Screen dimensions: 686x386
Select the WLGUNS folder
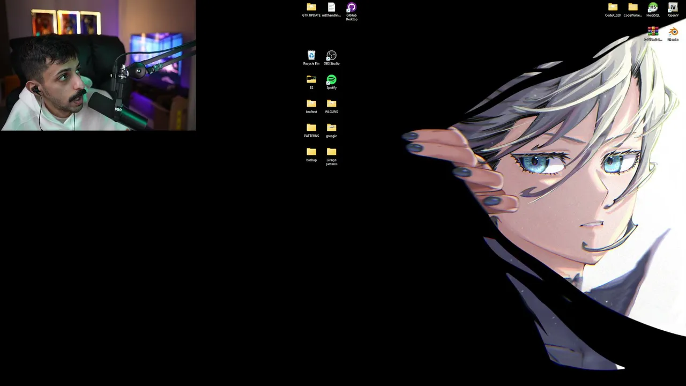pos(331,103)
